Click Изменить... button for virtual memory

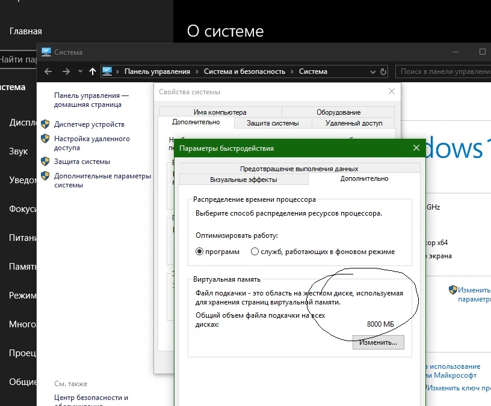click(x=378, y=342)
